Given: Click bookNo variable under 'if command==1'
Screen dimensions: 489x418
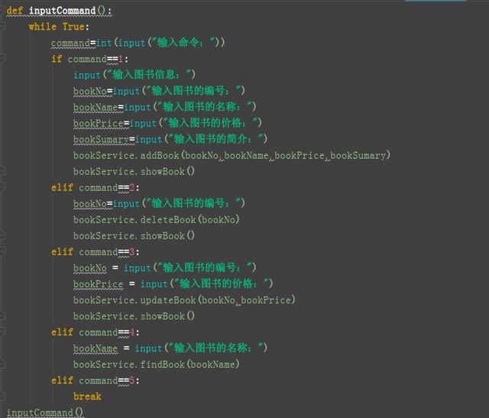Looking at the screenshot, I should tap(90, 91).
